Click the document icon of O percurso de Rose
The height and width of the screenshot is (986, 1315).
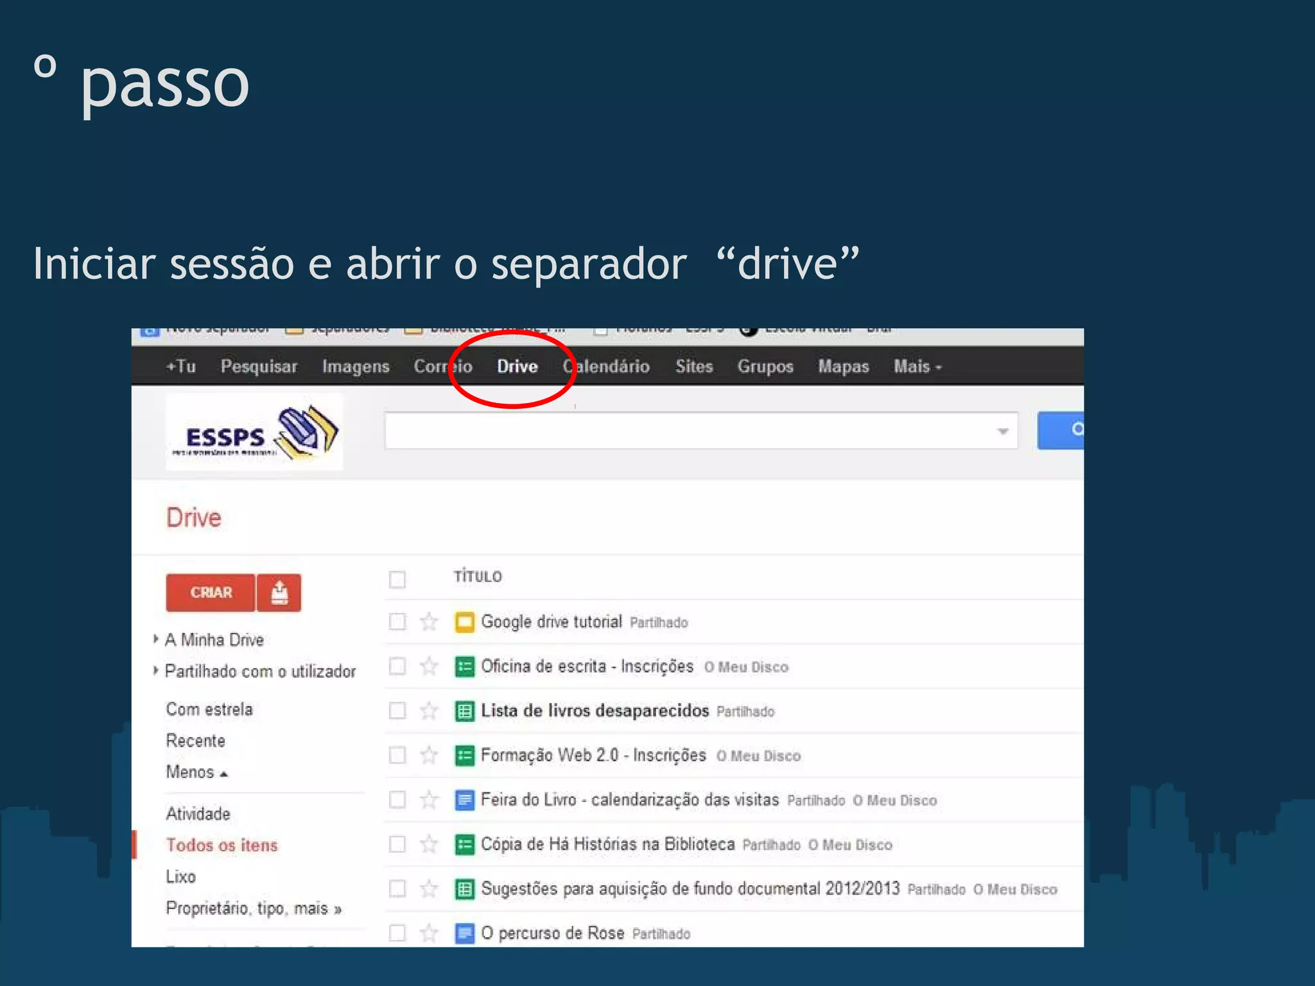(464, 933)
